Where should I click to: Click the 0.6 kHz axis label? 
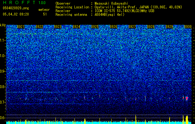[2, 118]
